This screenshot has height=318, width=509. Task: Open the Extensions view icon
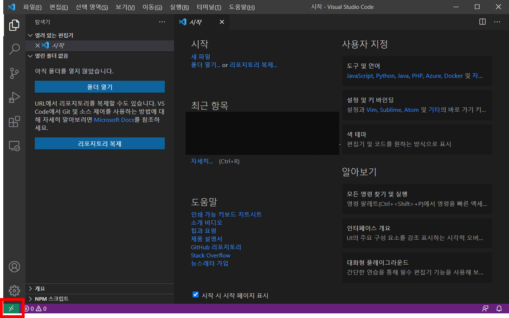14,121
